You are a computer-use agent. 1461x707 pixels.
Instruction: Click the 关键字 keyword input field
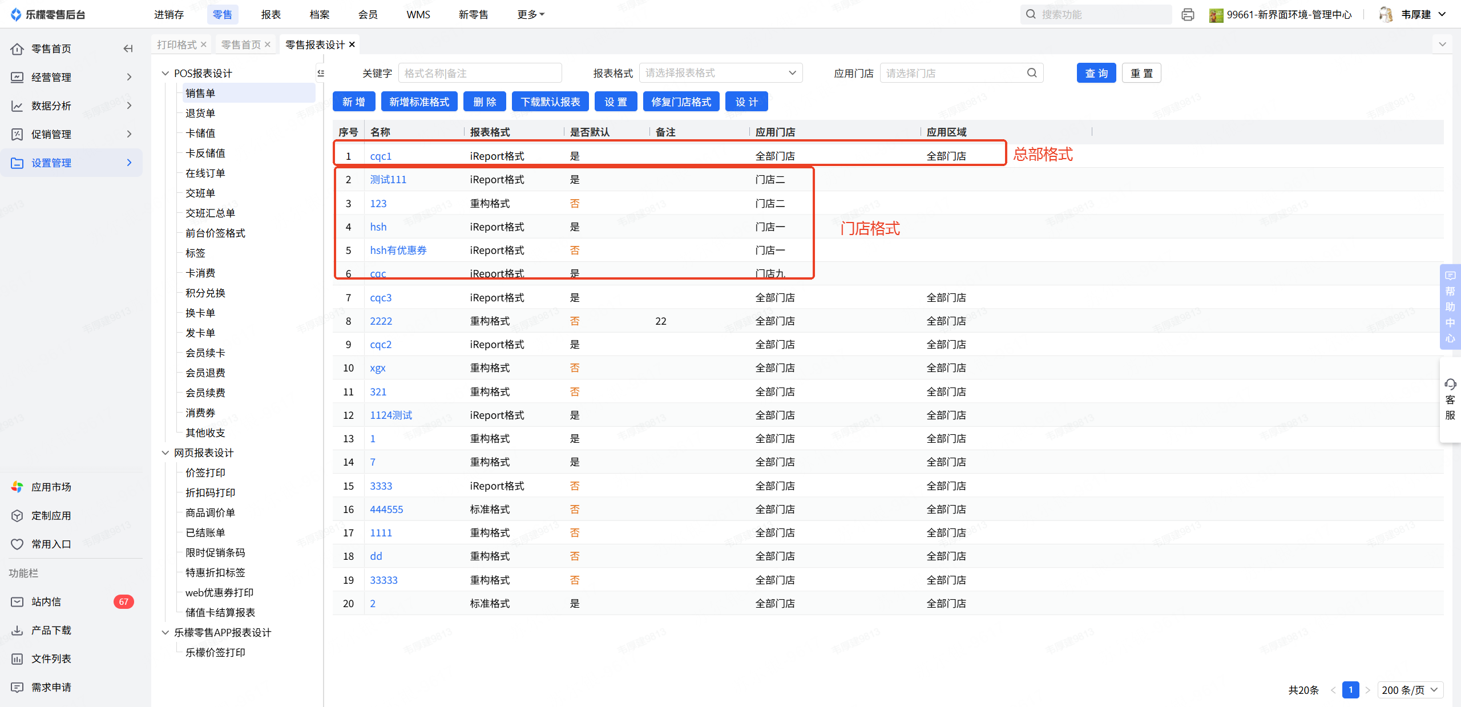pos(479,73)
